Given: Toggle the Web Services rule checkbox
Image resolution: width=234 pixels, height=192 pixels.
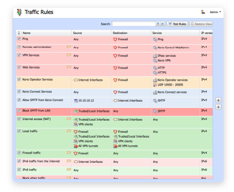Looking at the screenshot, I should (19, 67).
